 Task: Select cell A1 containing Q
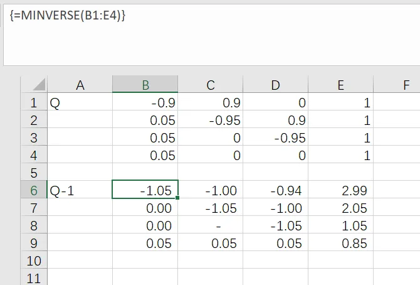[80, 103]
